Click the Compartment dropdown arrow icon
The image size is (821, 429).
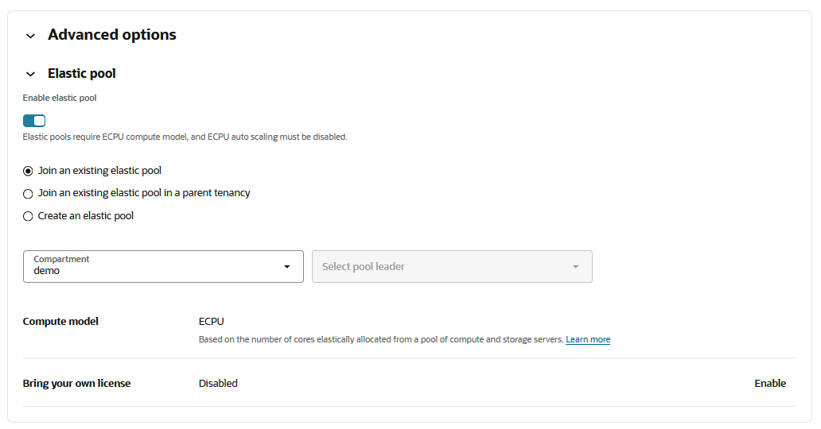click(x=287, y=267)
